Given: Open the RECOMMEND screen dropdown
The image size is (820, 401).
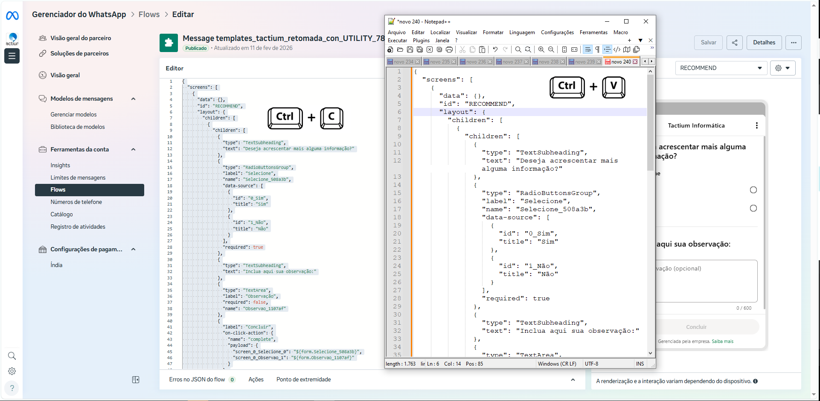Looking at the screenshot, I should point(721,68).
